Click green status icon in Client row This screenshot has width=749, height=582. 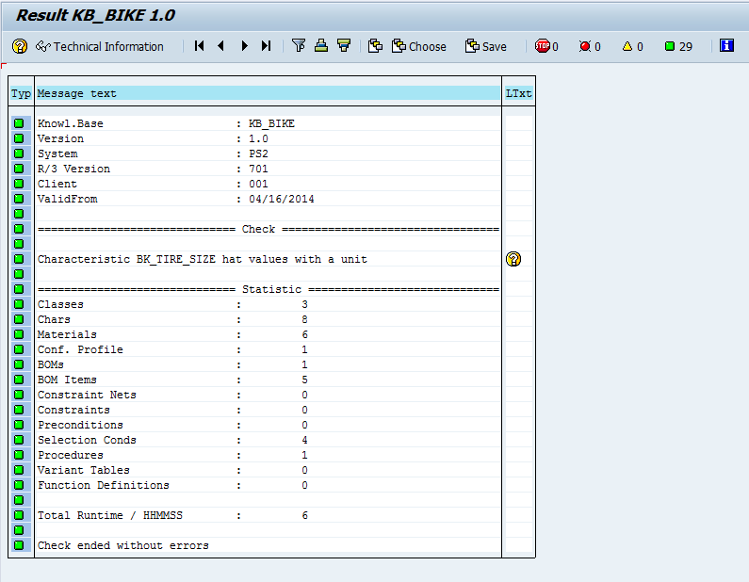click(19, 184)
